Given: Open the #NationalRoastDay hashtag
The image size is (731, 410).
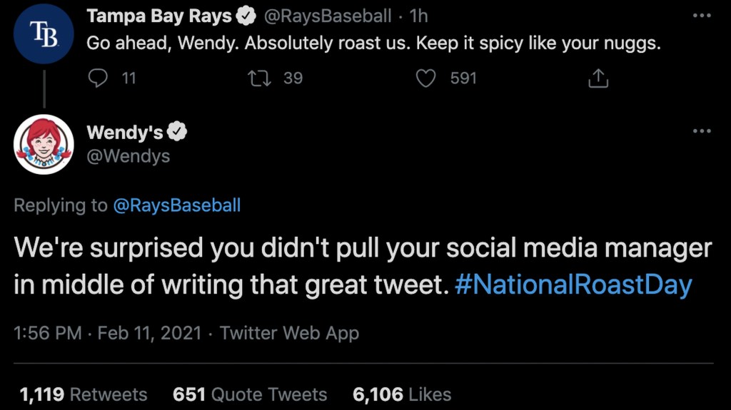Looking at the screenshot, I should click(573, 285).
